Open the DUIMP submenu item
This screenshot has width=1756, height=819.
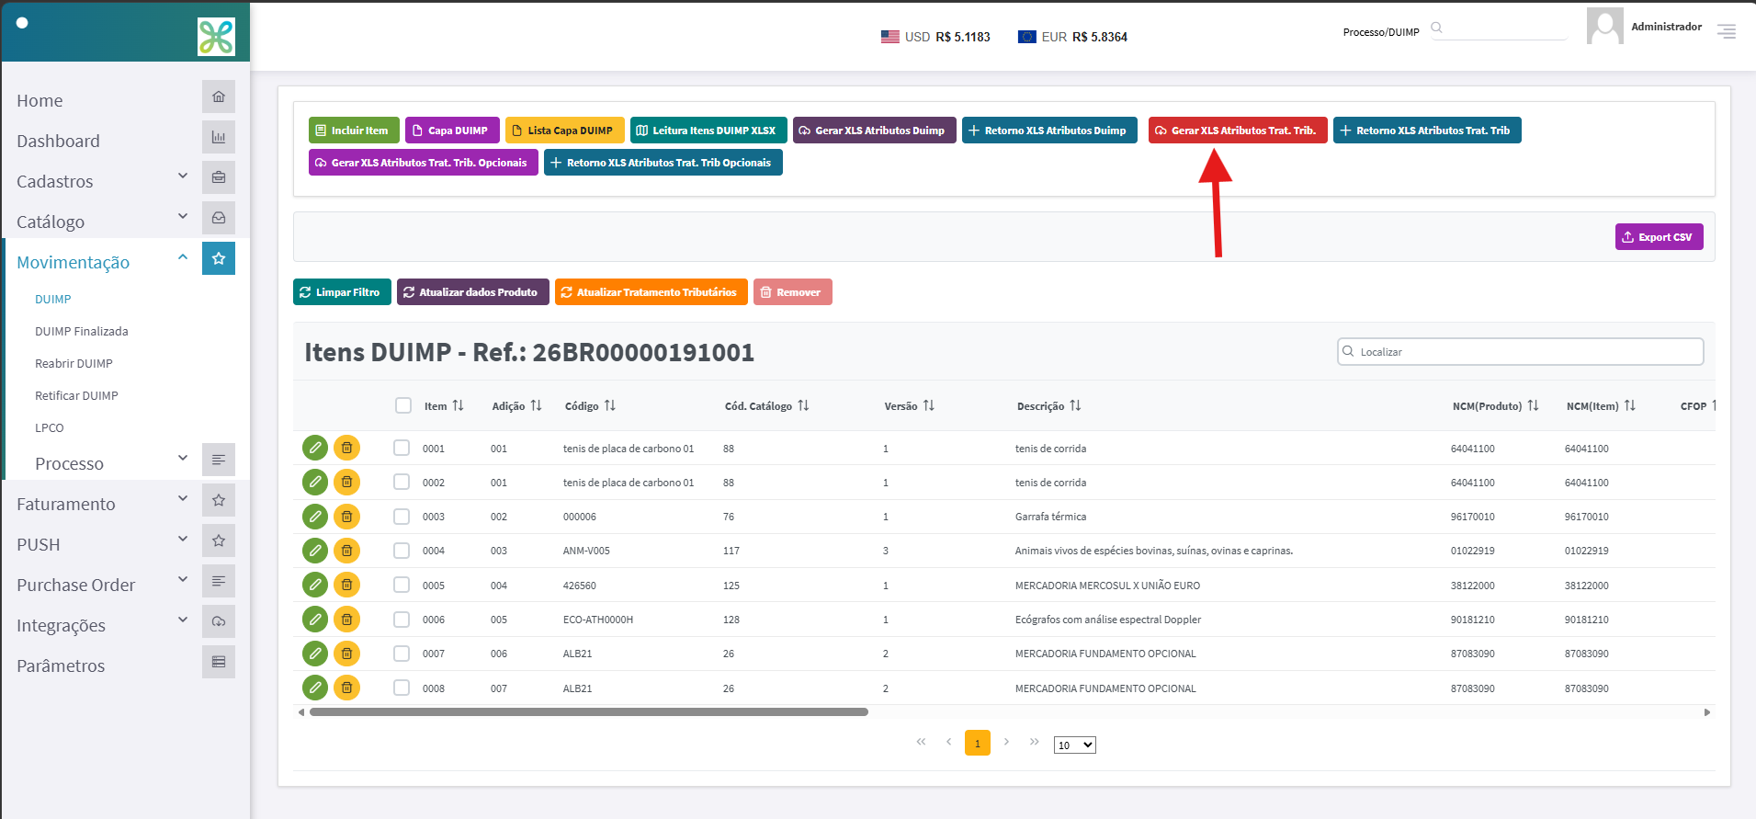click(53, 300)
